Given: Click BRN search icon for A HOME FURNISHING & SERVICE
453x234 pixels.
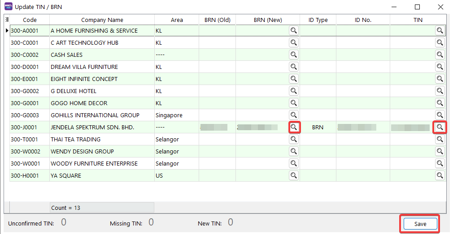Looking at the screenshot, I should pos(293,30).
